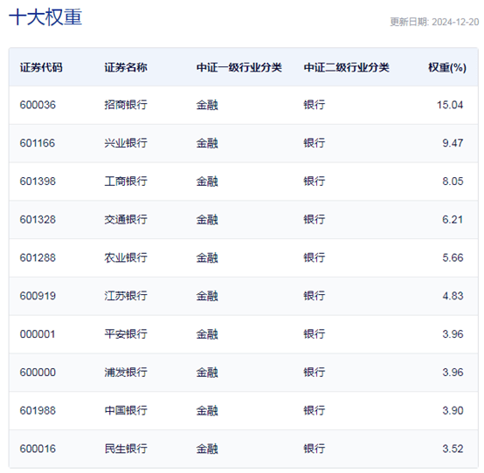The width and height of the screenshot is (484, 473).
Task: Open 浦发银行 entry
Action: click(x=126, y=373)
